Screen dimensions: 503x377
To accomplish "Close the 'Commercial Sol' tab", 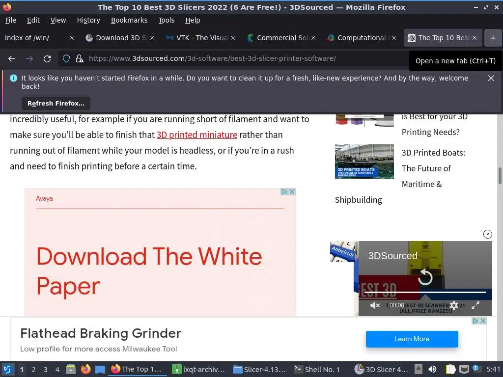I will (x=313, y=38).
